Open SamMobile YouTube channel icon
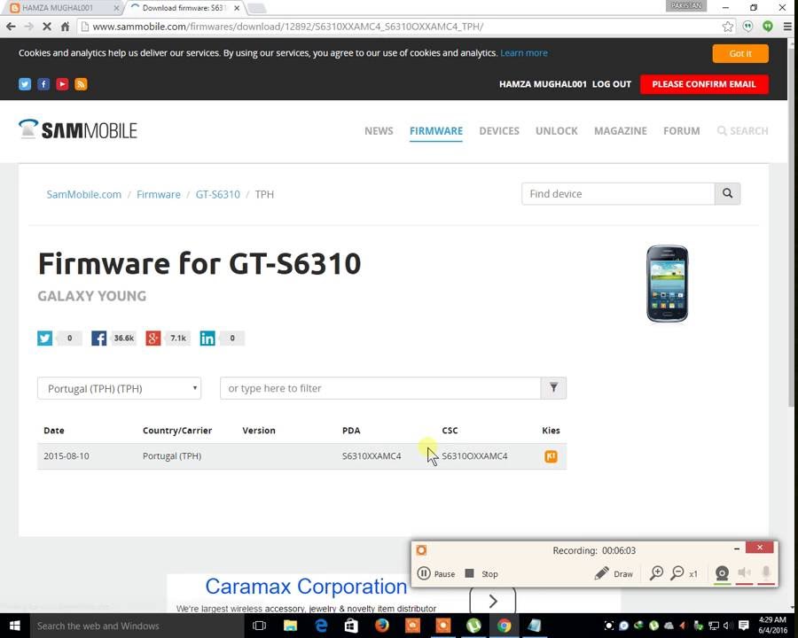Viewport: 798px width, 638px height. coord(62,84)
